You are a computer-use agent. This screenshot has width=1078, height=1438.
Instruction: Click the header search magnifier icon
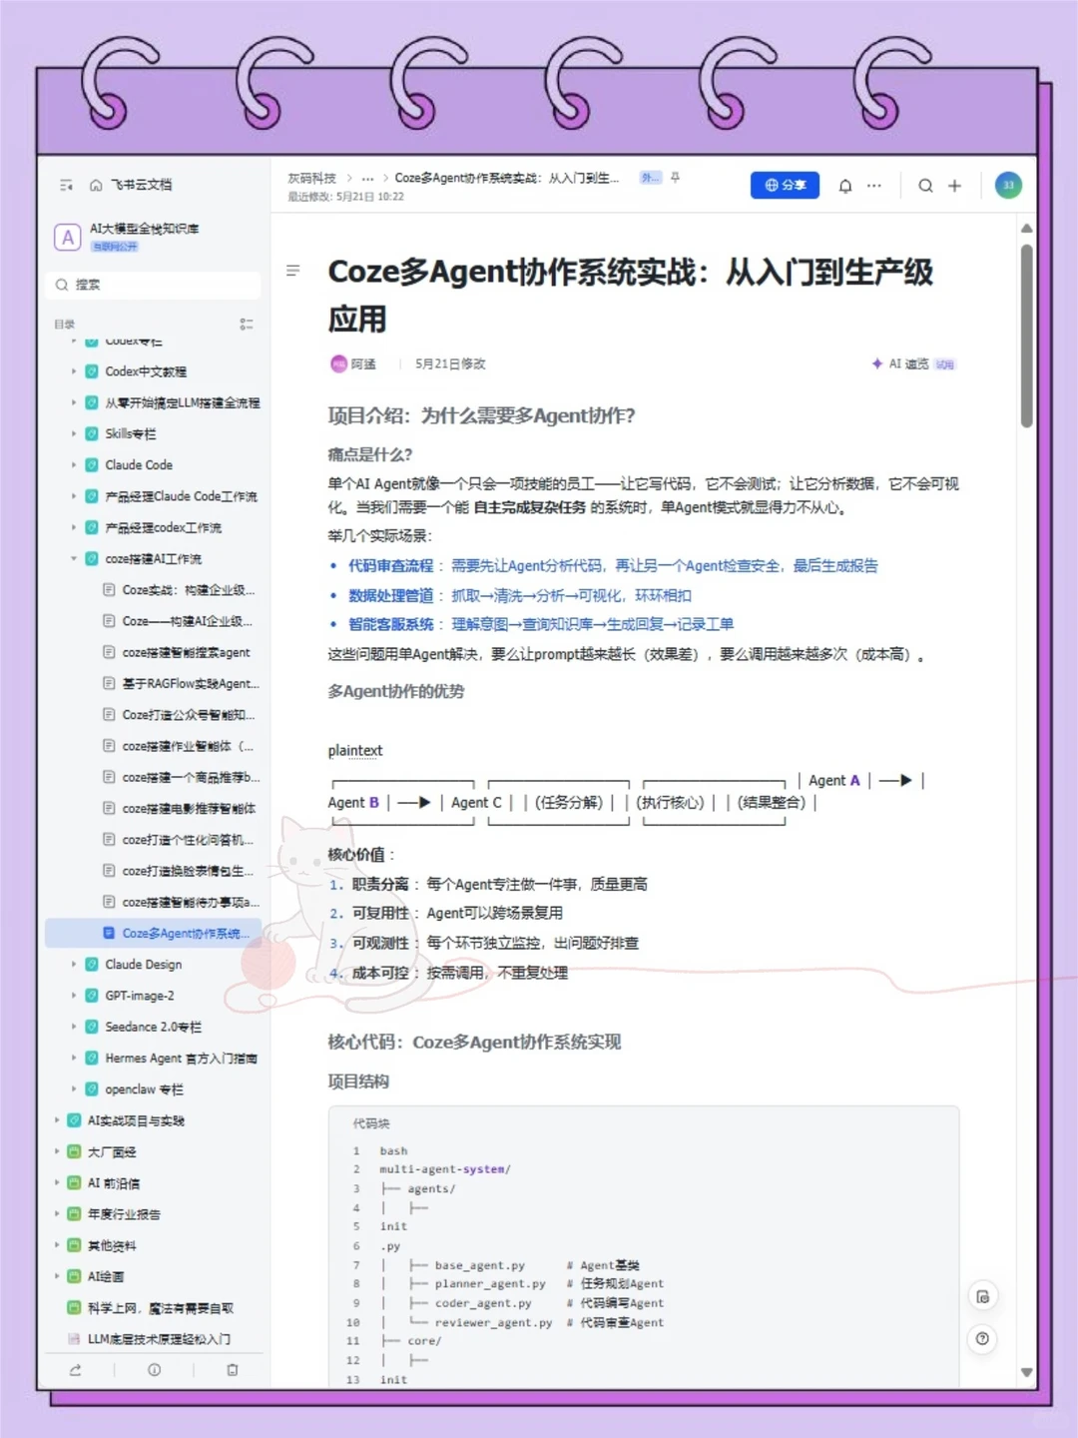[925, 186]
